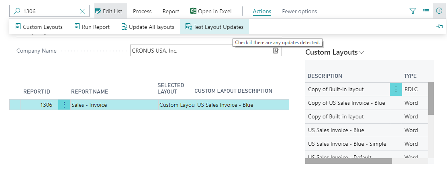Open Company Name lookup dropdown

(276, 51)
